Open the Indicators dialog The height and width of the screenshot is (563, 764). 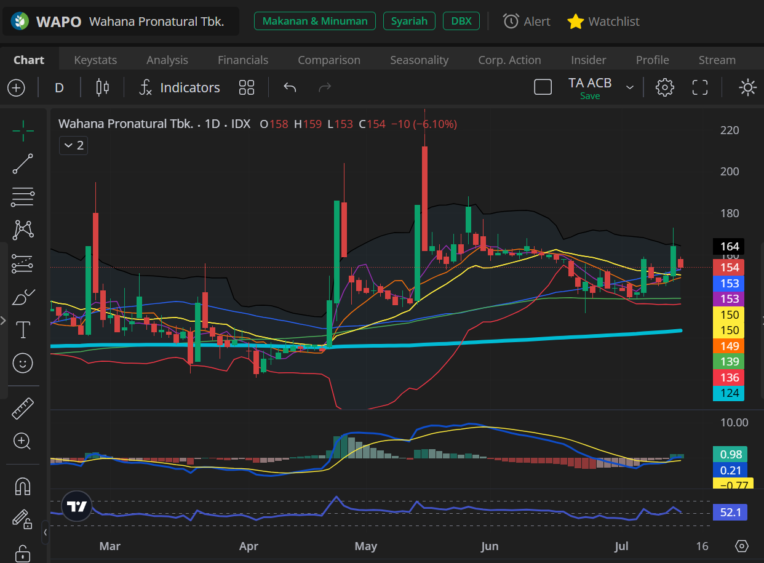[x=179, y=87]
